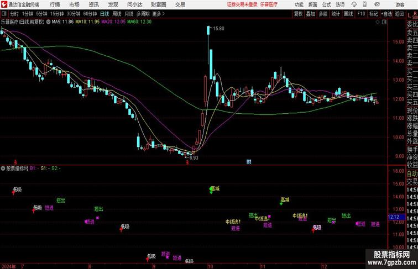Click the 高减 signal near 15.00 level

(215, 188)
